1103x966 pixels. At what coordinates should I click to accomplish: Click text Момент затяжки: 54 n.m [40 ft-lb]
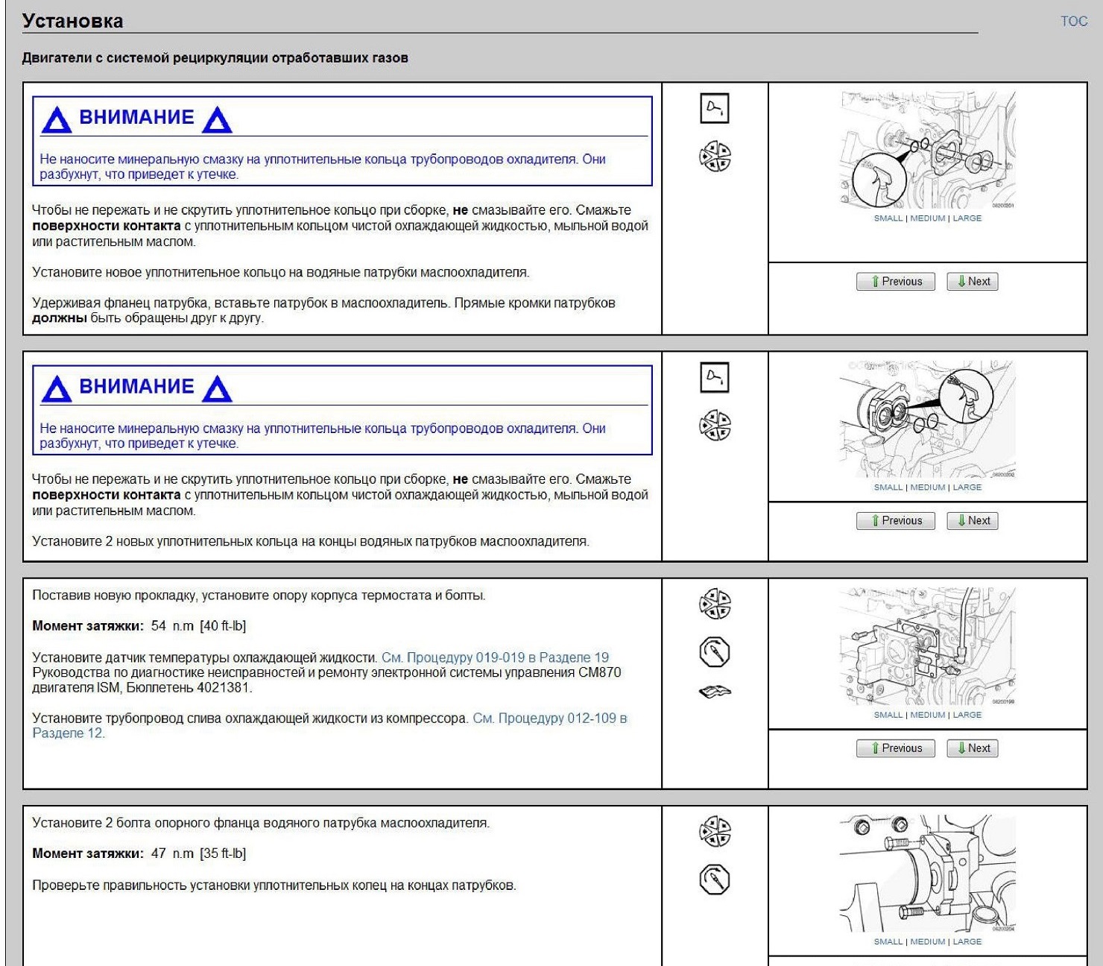(139, 626)
